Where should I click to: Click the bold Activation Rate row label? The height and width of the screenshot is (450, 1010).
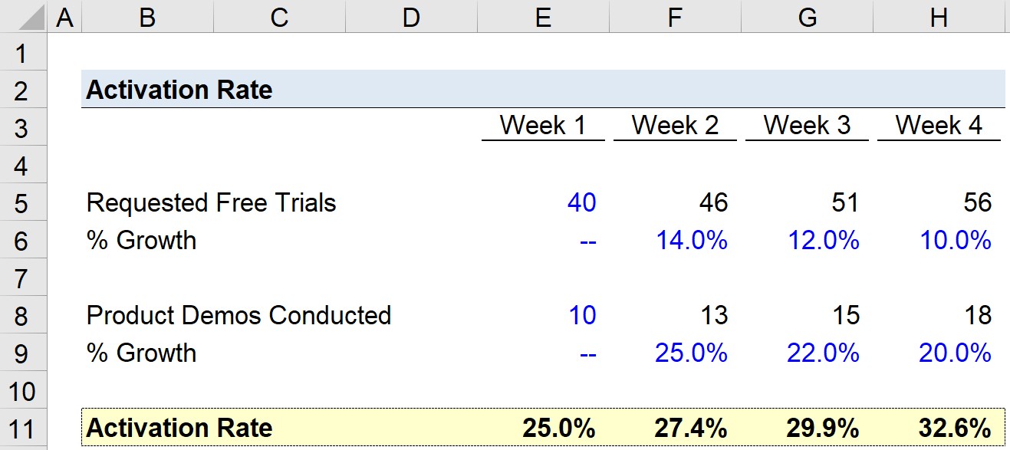click(179, 428)
